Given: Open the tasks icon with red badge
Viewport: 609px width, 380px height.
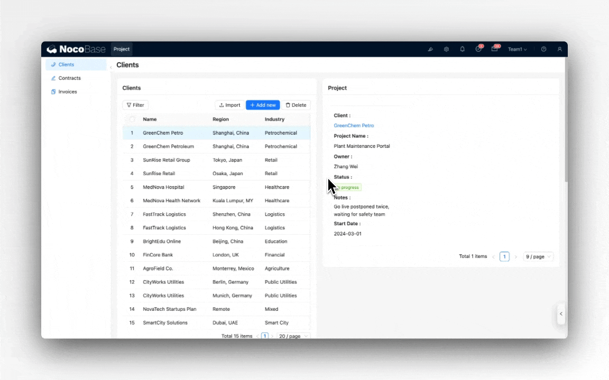Looking at the screenshot, I should click(478, 49).
